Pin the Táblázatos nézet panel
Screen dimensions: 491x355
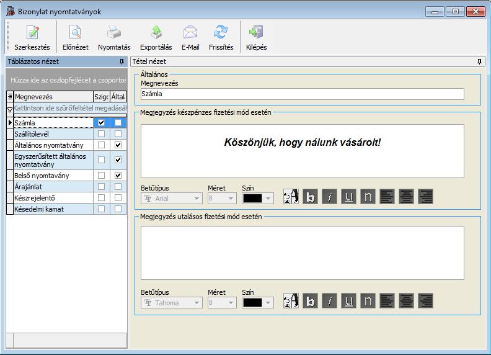click(122, 61)
